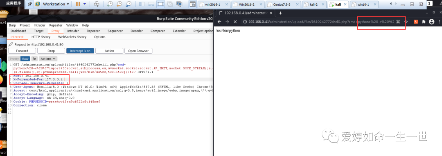Viewport: 442px width, 156px height.
Task: Switch to the Decoder tab
Action: tap(136, 31)
